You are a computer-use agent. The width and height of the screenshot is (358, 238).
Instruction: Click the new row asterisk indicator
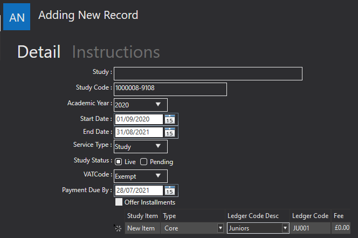coord(118,228)
